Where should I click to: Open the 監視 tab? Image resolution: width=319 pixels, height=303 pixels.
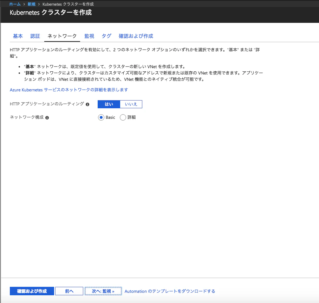[x=89, y=36]
